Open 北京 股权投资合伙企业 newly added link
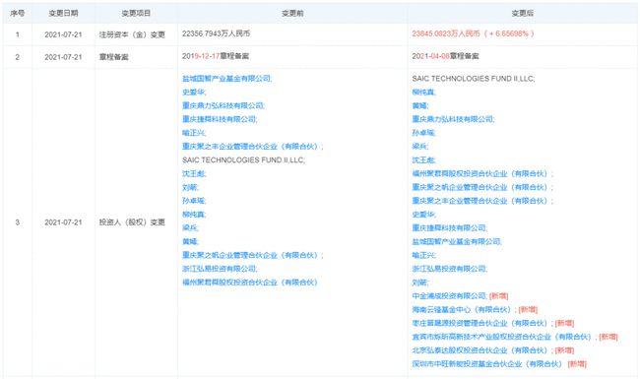The width and height of the screenshot is (640, 379). tap(480, 350)
